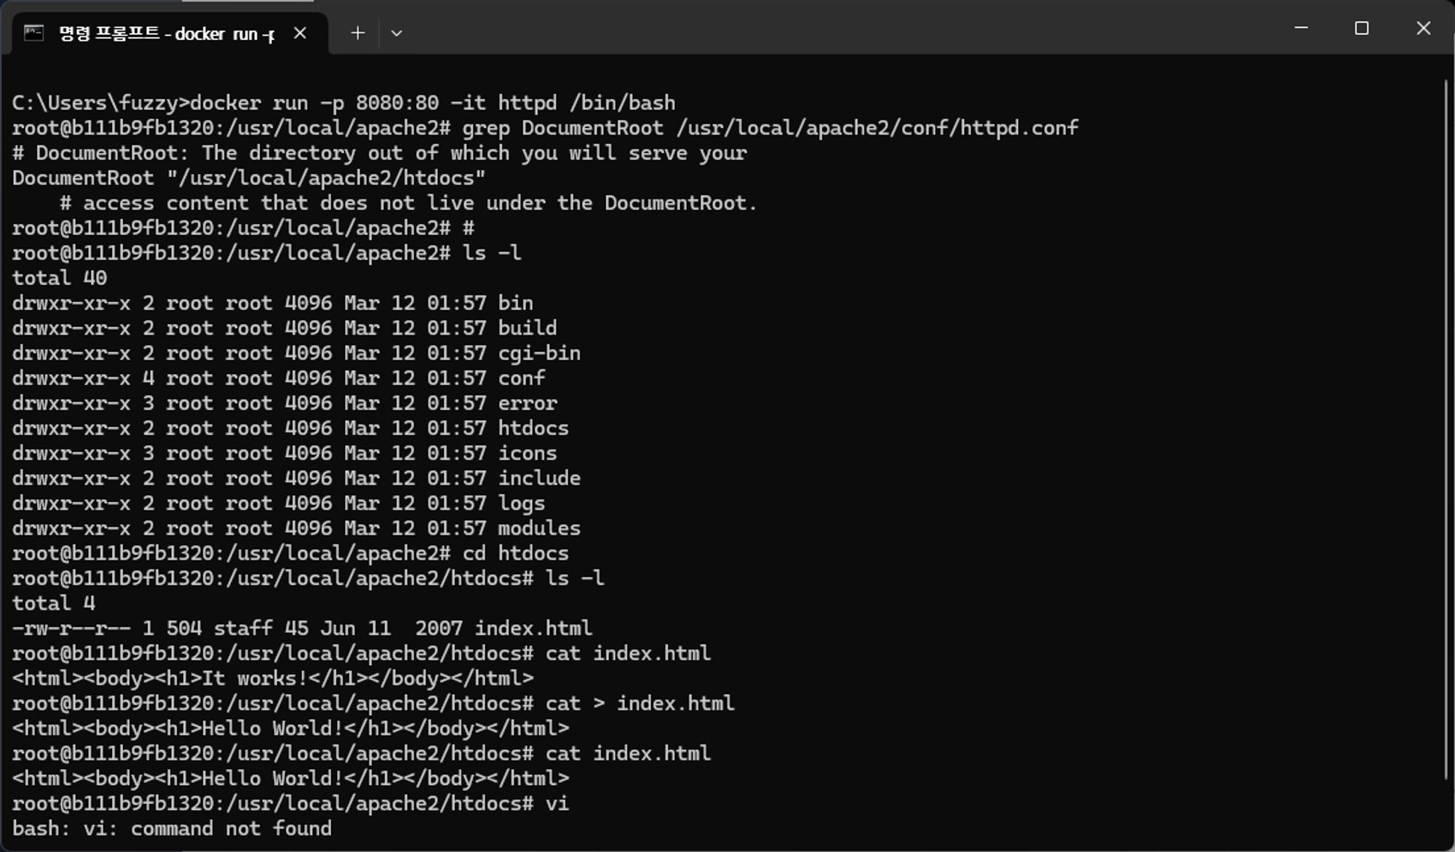Click the terminal vertical scrollbar thumb

(x=1446, y=429)
